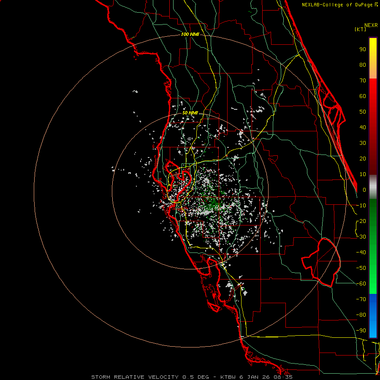Select the -40 value on the velocity scale
The image size is (380, 380).
pos(361,252)
